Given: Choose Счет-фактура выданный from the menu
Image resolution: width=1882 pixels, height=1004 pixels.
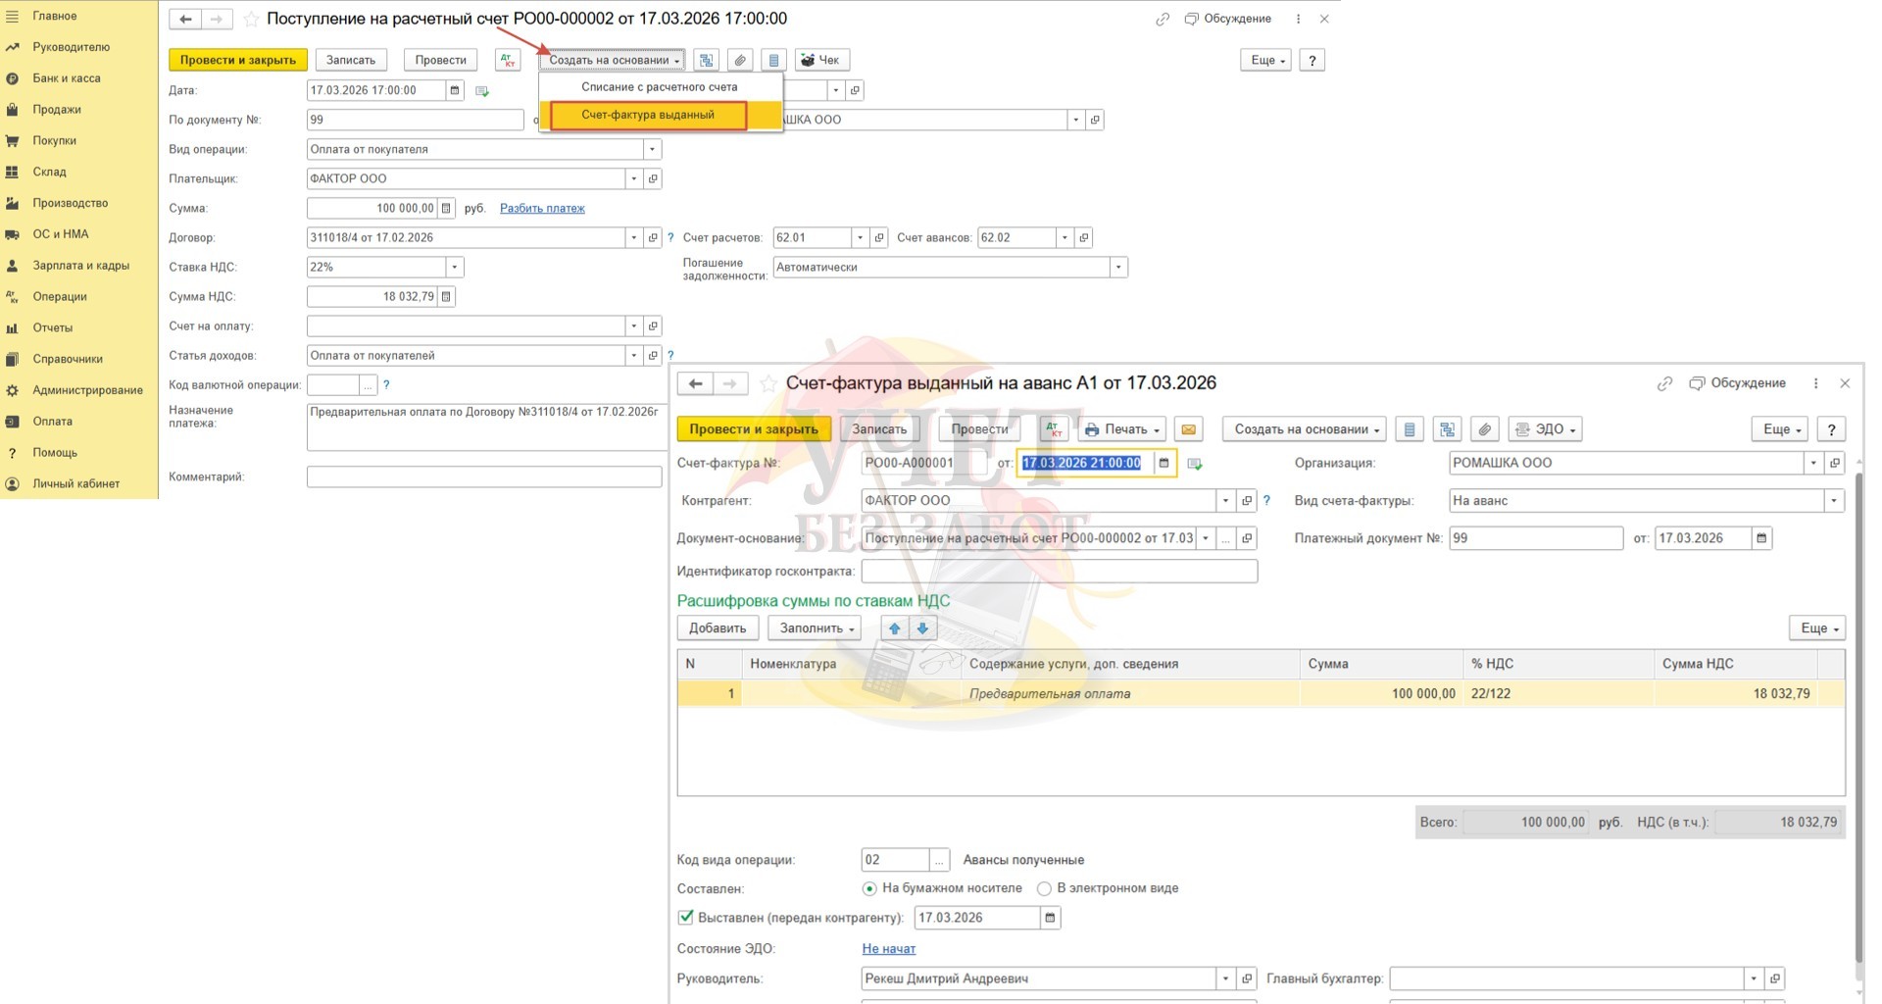Looking at the screenshot, I should (x=648, y=115).
